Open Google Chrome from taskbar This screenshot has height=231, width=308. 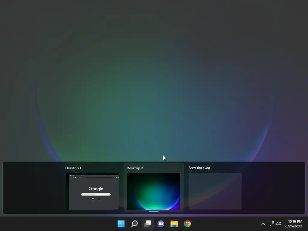tap(187, 224)
